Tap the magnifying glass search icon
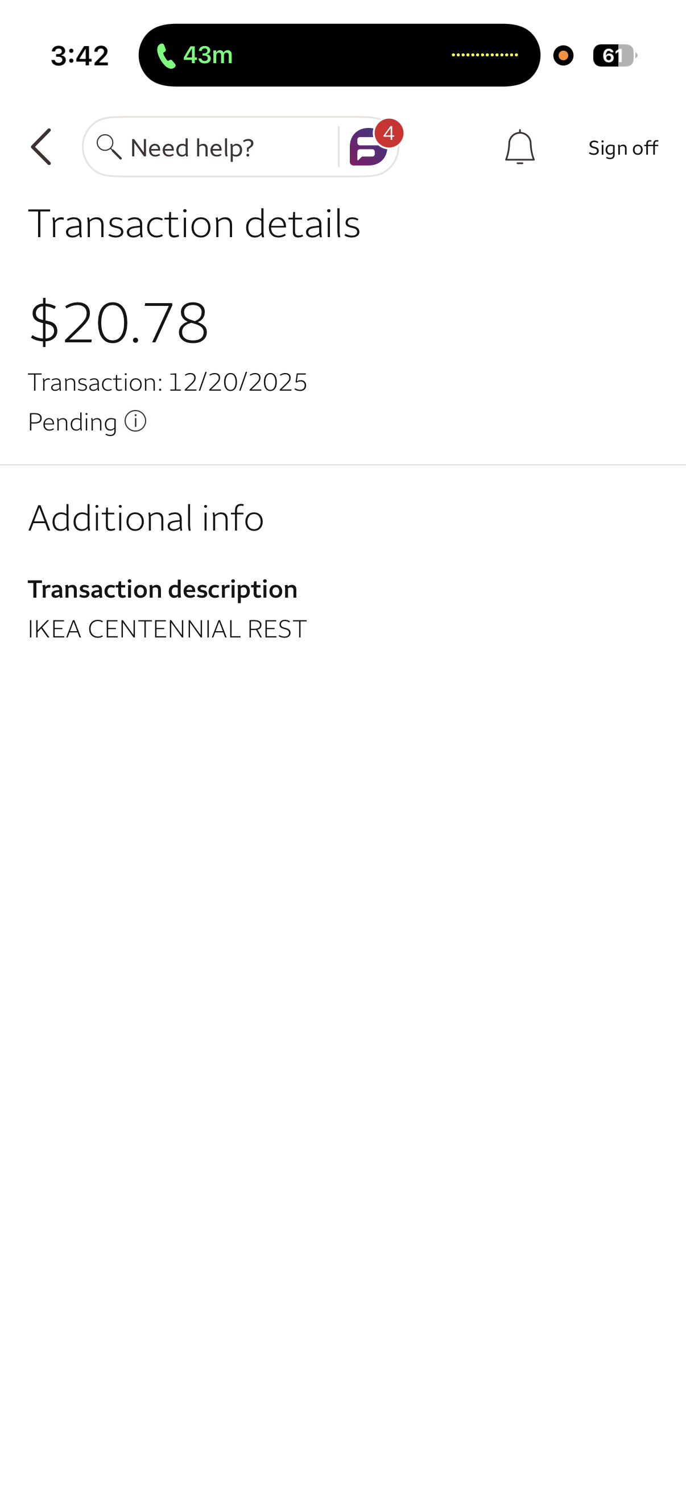Viewport: 686px width, 1491px height. coord(108,147)
